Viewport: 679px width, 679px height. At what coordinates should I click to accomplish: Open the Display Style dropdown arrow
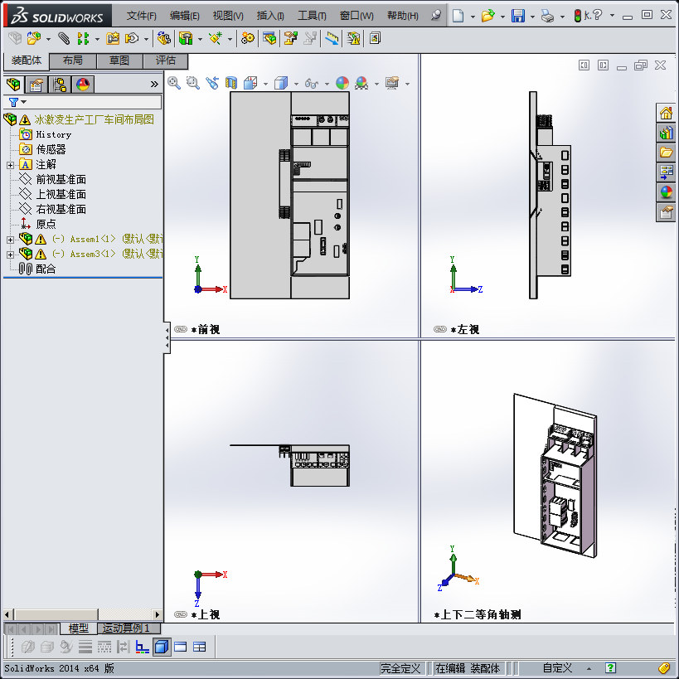296,84
